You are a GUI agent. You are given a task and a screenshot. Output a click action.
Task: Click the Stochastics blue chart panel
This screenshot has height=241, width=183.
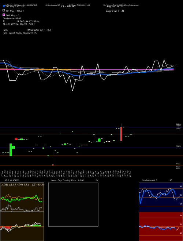tap(161, 197)
